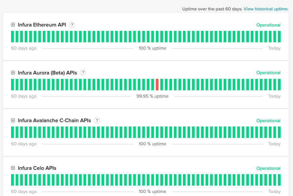The image size is (293, 196).
Task: Open help tooltip for Infura Avalanche C-Chain APIs
Action: coord(97,120)
